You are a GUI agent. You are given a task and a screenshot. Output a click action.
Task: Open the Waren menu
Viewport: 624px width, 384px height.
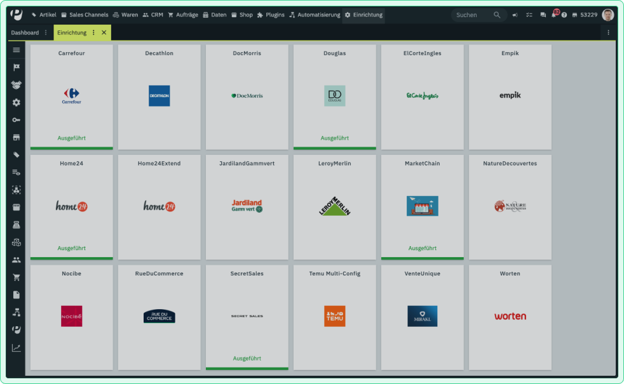point(125,15)
